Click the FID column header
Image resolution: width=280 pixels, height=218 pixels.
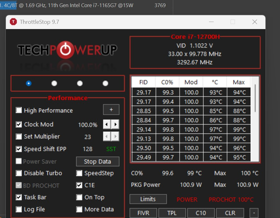pos(143,82)
